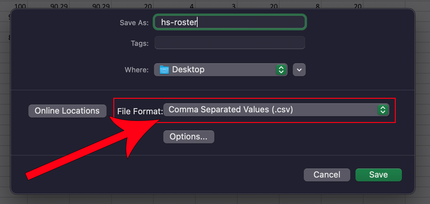Open the Where location dropdown showing Desktop
The height and width of the screenshot is (204, 430).
click(x=221, y=69)
